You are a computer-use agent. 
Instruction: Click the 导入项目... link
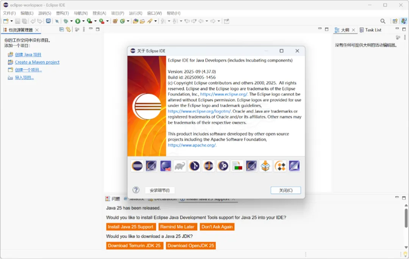pos(24,78)
